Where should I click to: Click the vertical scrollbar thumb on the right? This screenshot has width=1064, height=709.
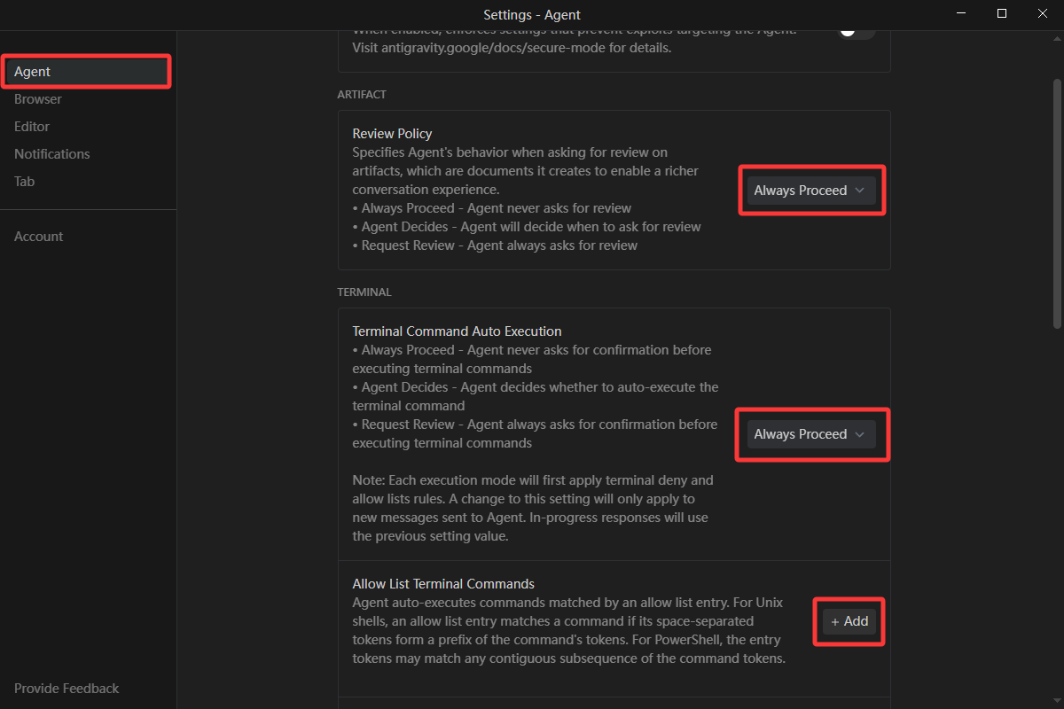click(x=1057, y=204)
